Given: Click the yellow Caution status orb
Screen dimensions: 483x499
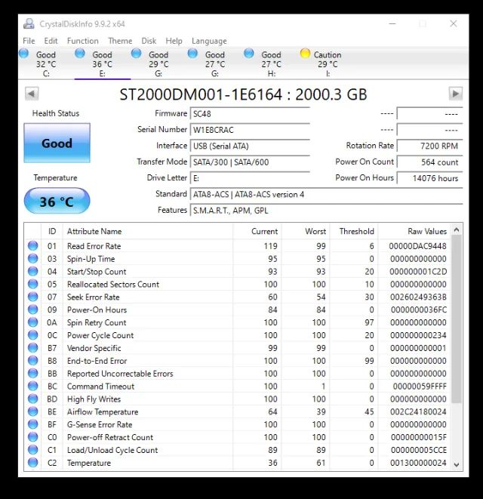Looking at the screenshot, I should pyautogui.click(x=305, y=53).
